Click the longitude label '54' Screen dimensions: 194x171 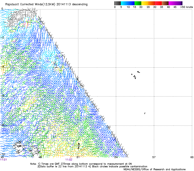[116, 157]
